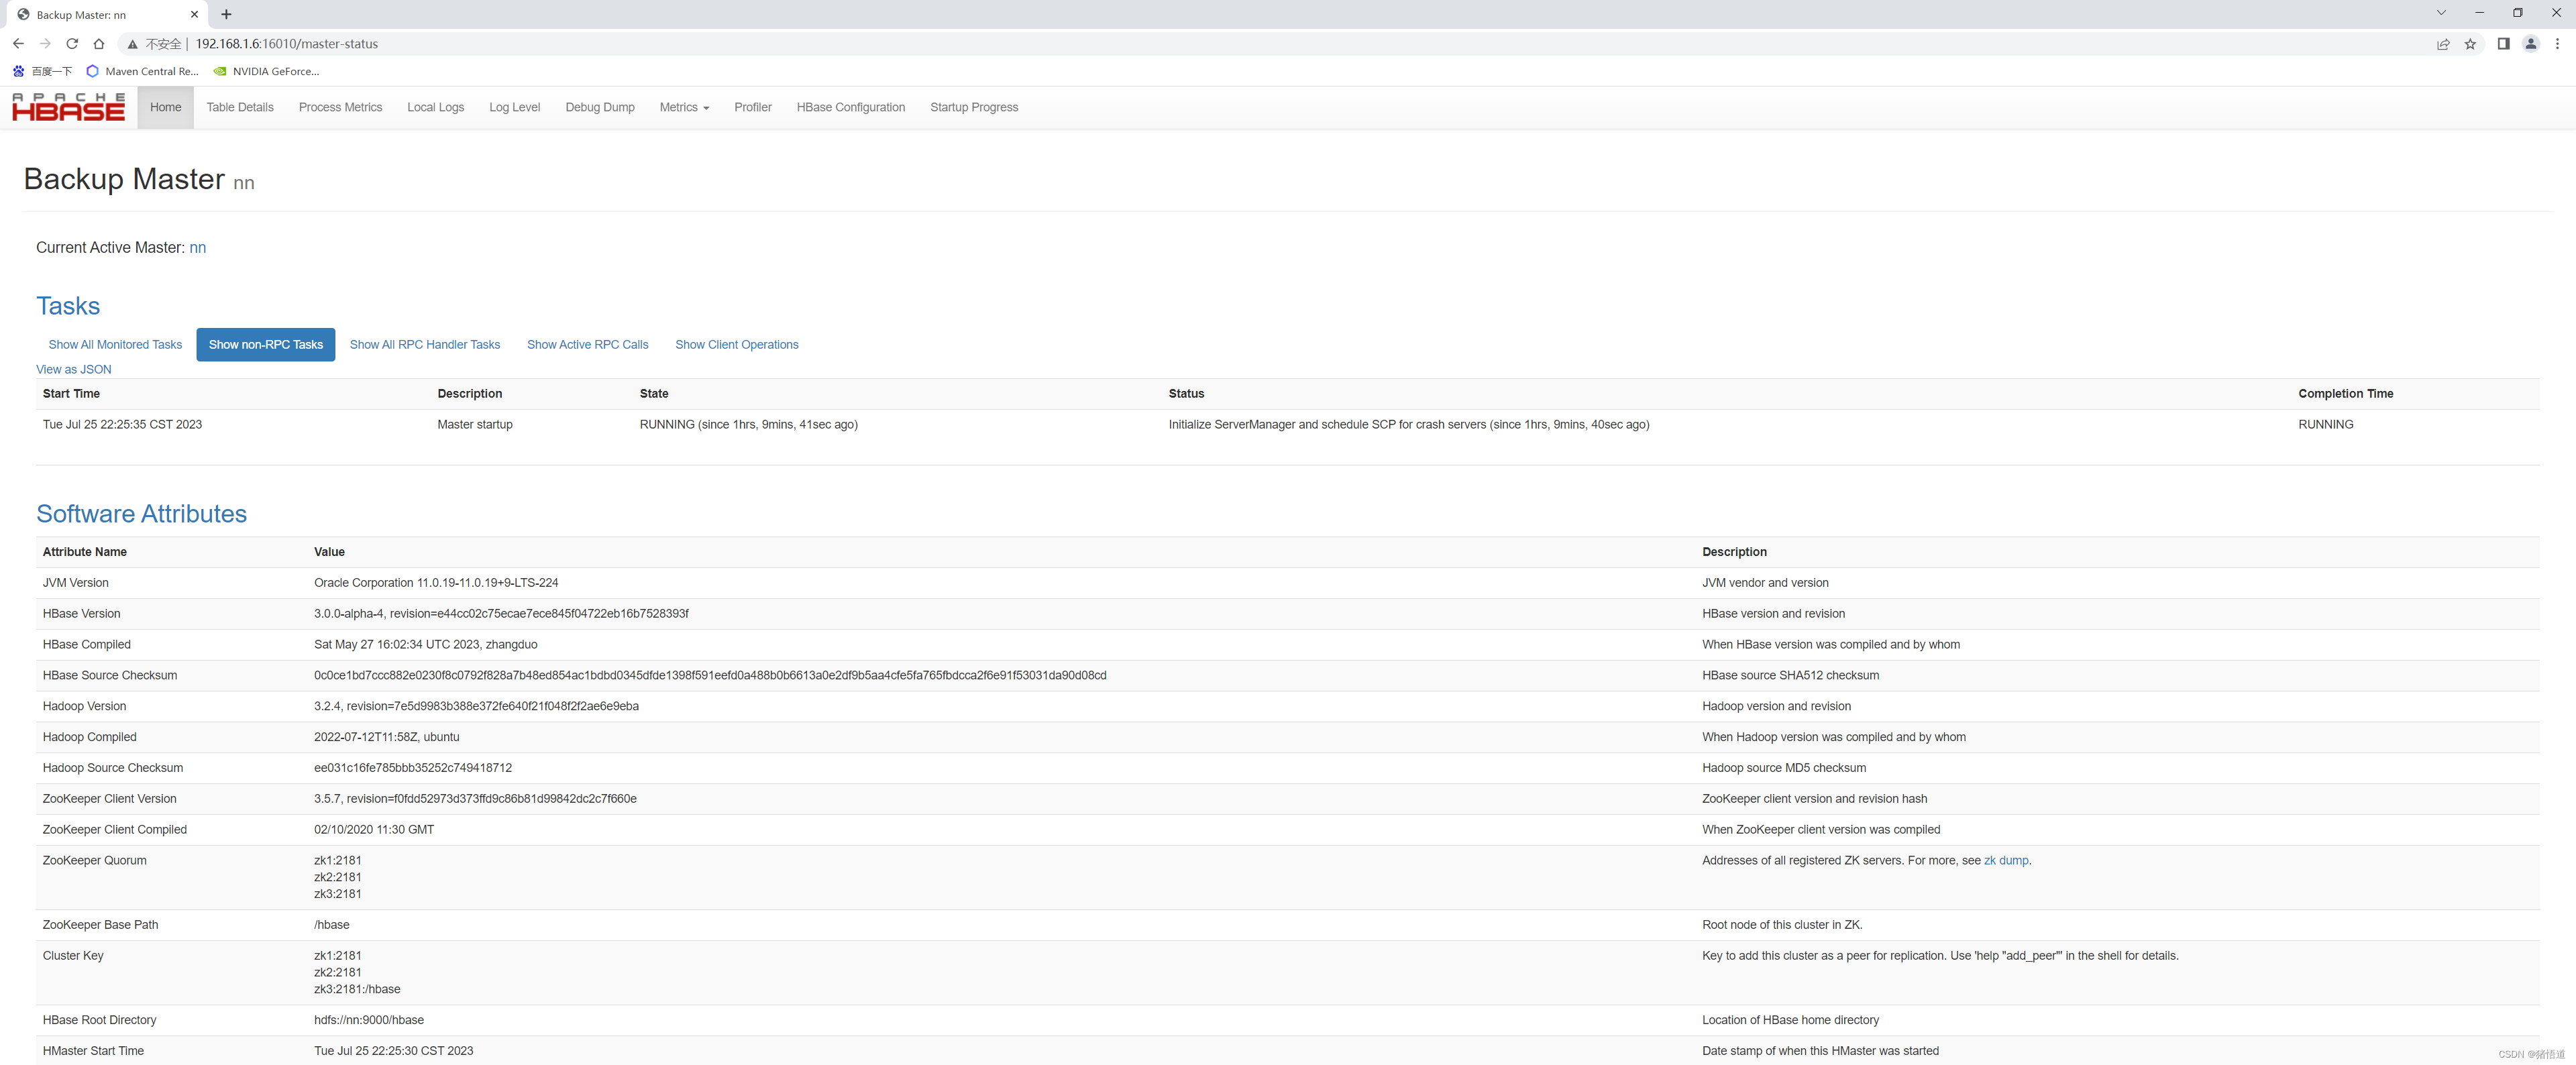Click the browser home icon
This screenshot has height=1065, width=2576.
point(98,44)
